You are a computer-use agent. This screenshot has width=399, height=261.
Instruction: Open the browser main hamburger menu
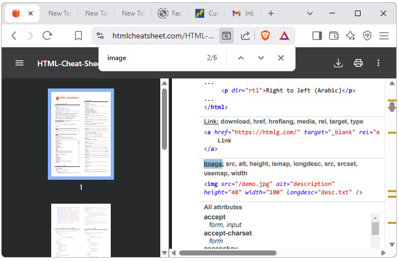384,36
